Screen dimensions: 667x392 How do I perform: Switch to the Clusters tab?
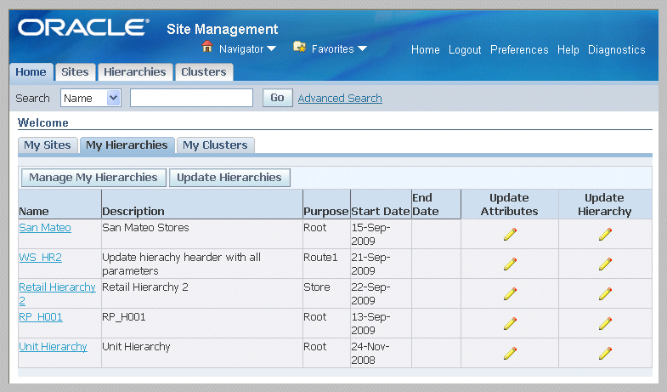click(204, 72)
